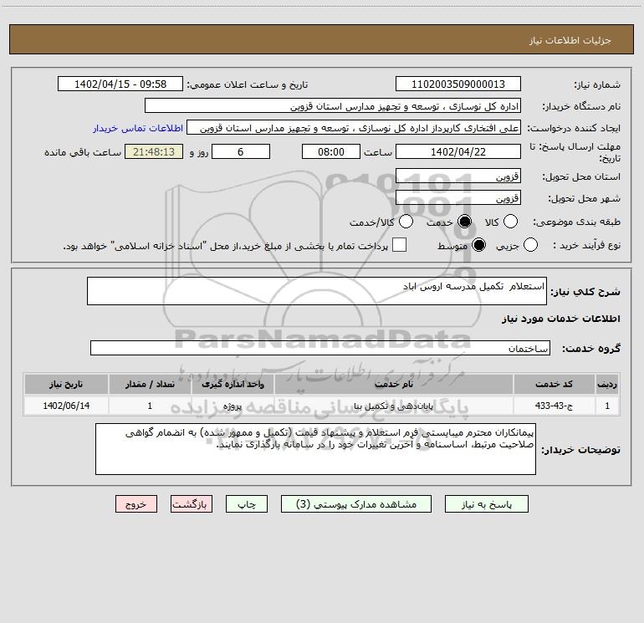Click the استان محل تحویل field قزوین
This screenshot has width=644, height=623.
(x=458, y=176)
